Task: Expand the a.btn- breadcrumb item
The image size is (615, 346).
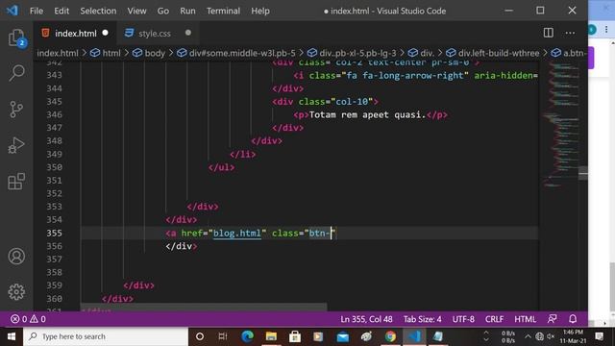Action: click(569, 53)
